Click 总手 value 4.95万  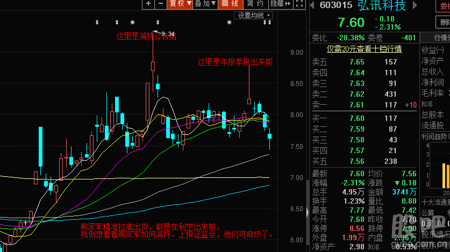coord(353,192)
